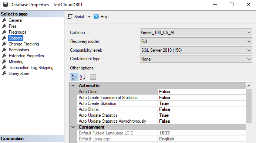Close the Database Properties dialog
256x143 pixels.
[x=249, y=4]
